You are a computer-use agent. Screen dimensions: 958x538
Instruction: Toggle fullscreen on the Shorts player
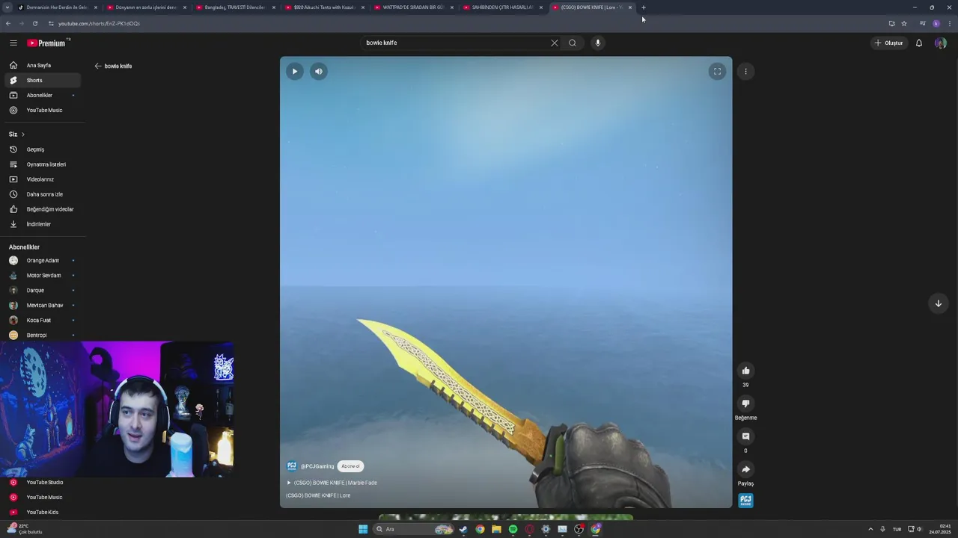tap(717, 72)
